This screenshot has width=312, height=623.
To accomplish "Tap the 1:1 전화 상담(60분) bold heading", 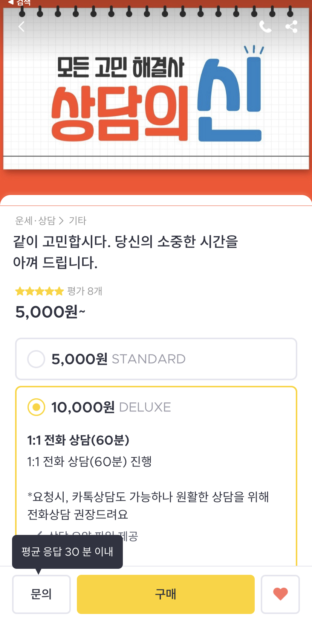I will pyautogui.click(x=78, y=440).
